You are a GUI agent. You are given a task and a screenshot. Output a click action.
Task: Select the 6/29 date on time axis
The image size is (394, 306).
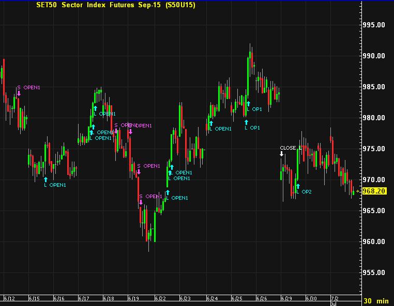[286, 298]
